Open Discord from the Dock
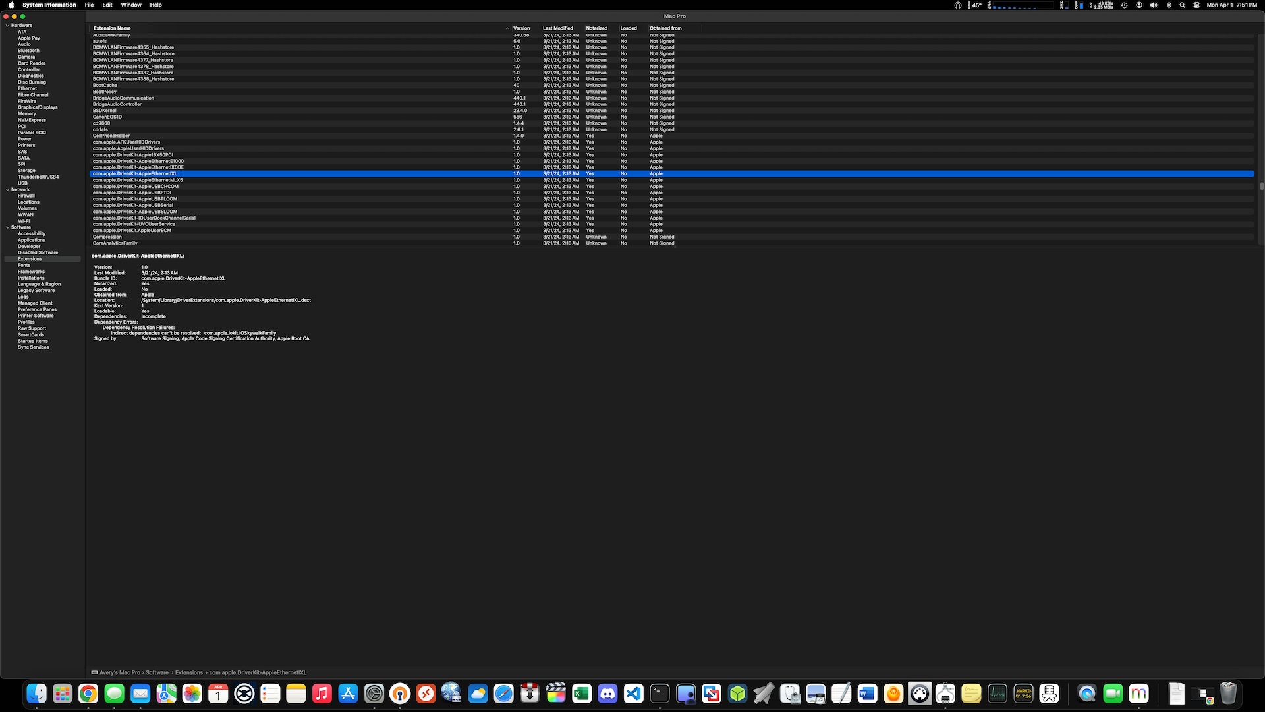Image resolution: width=1265 pixels, height=712 pixels. pos(607,694)
